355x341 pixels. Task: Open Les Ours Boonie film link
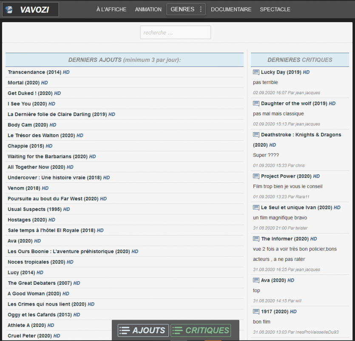pos(73,251)
